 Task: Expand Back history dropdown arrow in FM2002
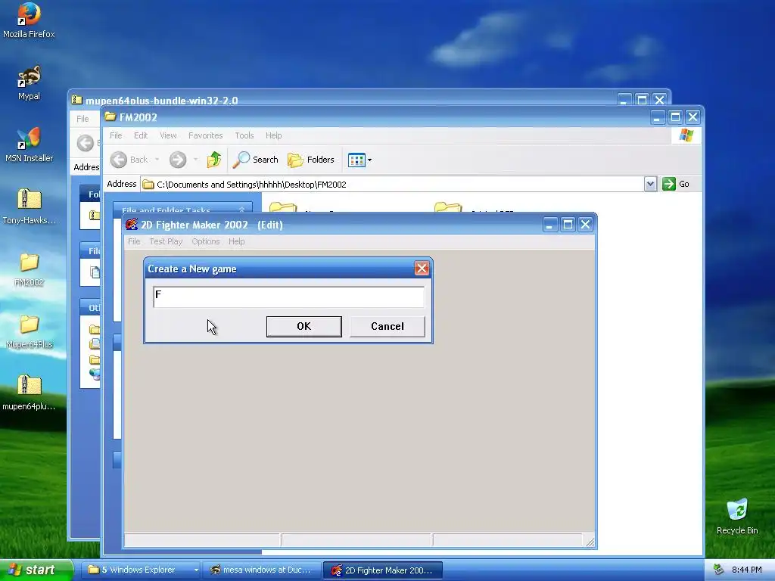click(x=157, y=160)
